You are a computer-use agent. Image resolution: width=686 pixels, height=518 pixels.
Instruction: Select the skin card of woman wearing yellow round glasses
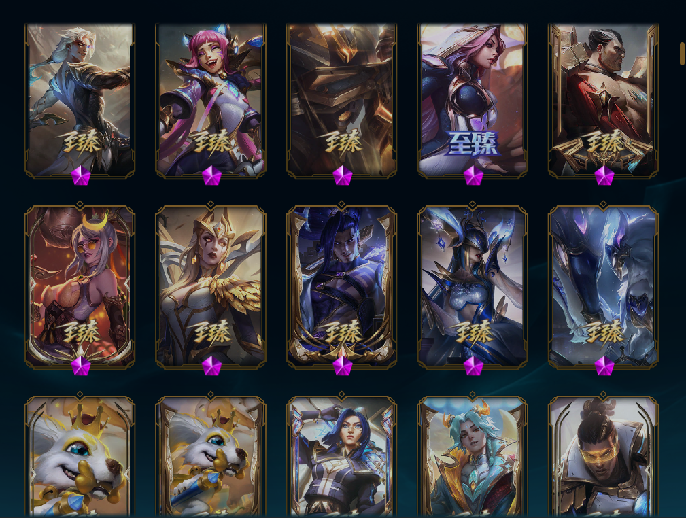[x=80, y=287]
